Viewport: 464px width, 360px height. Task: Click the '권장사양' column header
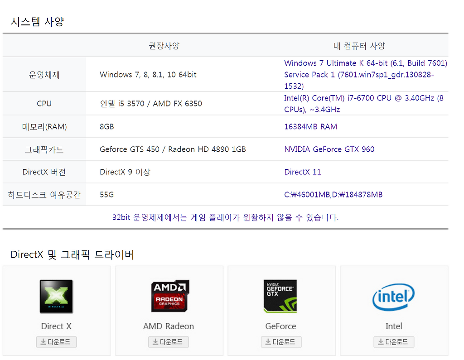point(164,46)
